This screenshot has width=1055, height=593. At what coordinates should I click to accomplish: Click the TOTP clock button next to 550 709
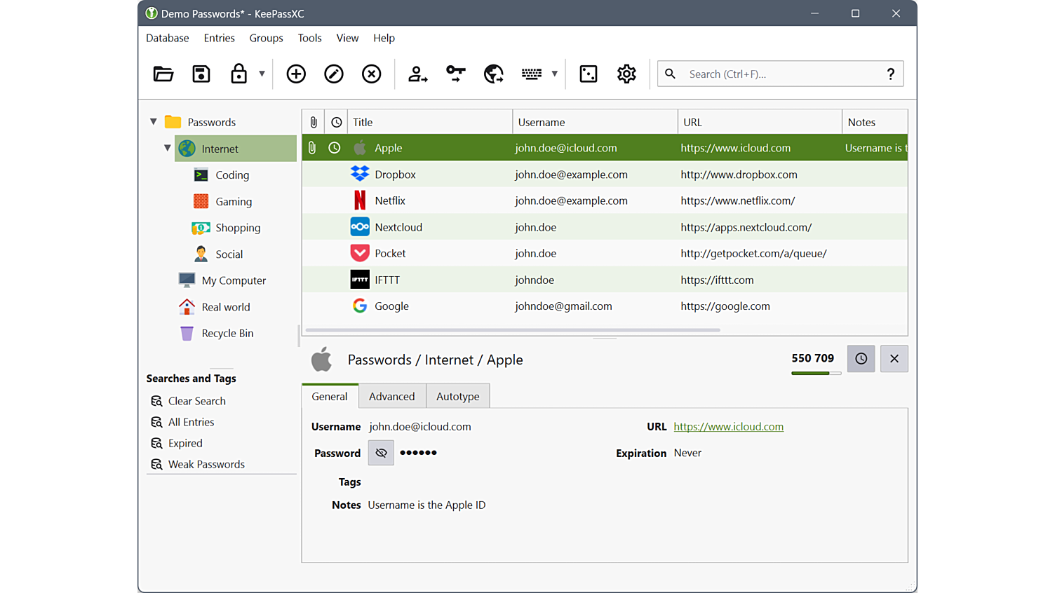pyautogui.click(x=861, y=359)
